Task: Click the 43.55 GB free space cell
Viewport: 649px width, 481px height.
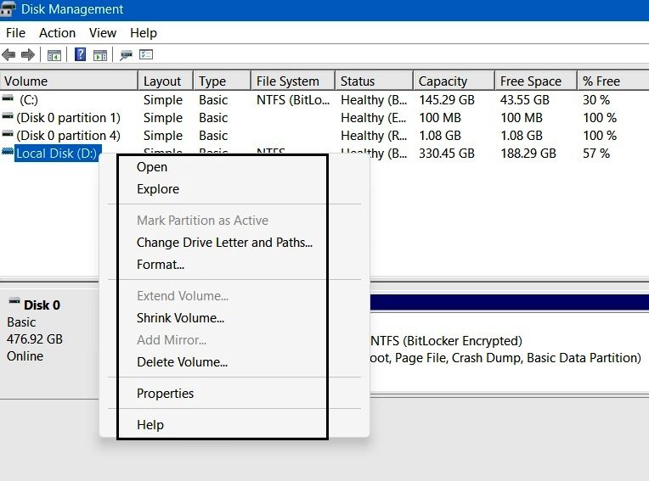Action: coord(524,99)
